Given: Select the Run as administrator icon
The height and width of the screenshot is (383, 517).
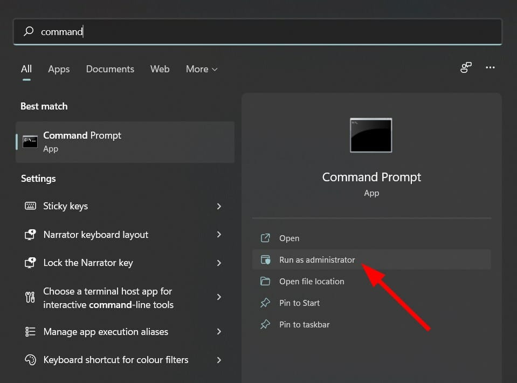Looking at the screenshot, I should click(266, 259).
